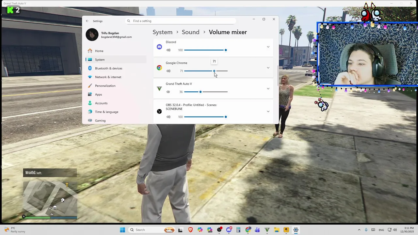Screen dimensions: 418x235
Task: Click the microphone tray icon
Action: (366, 230)
